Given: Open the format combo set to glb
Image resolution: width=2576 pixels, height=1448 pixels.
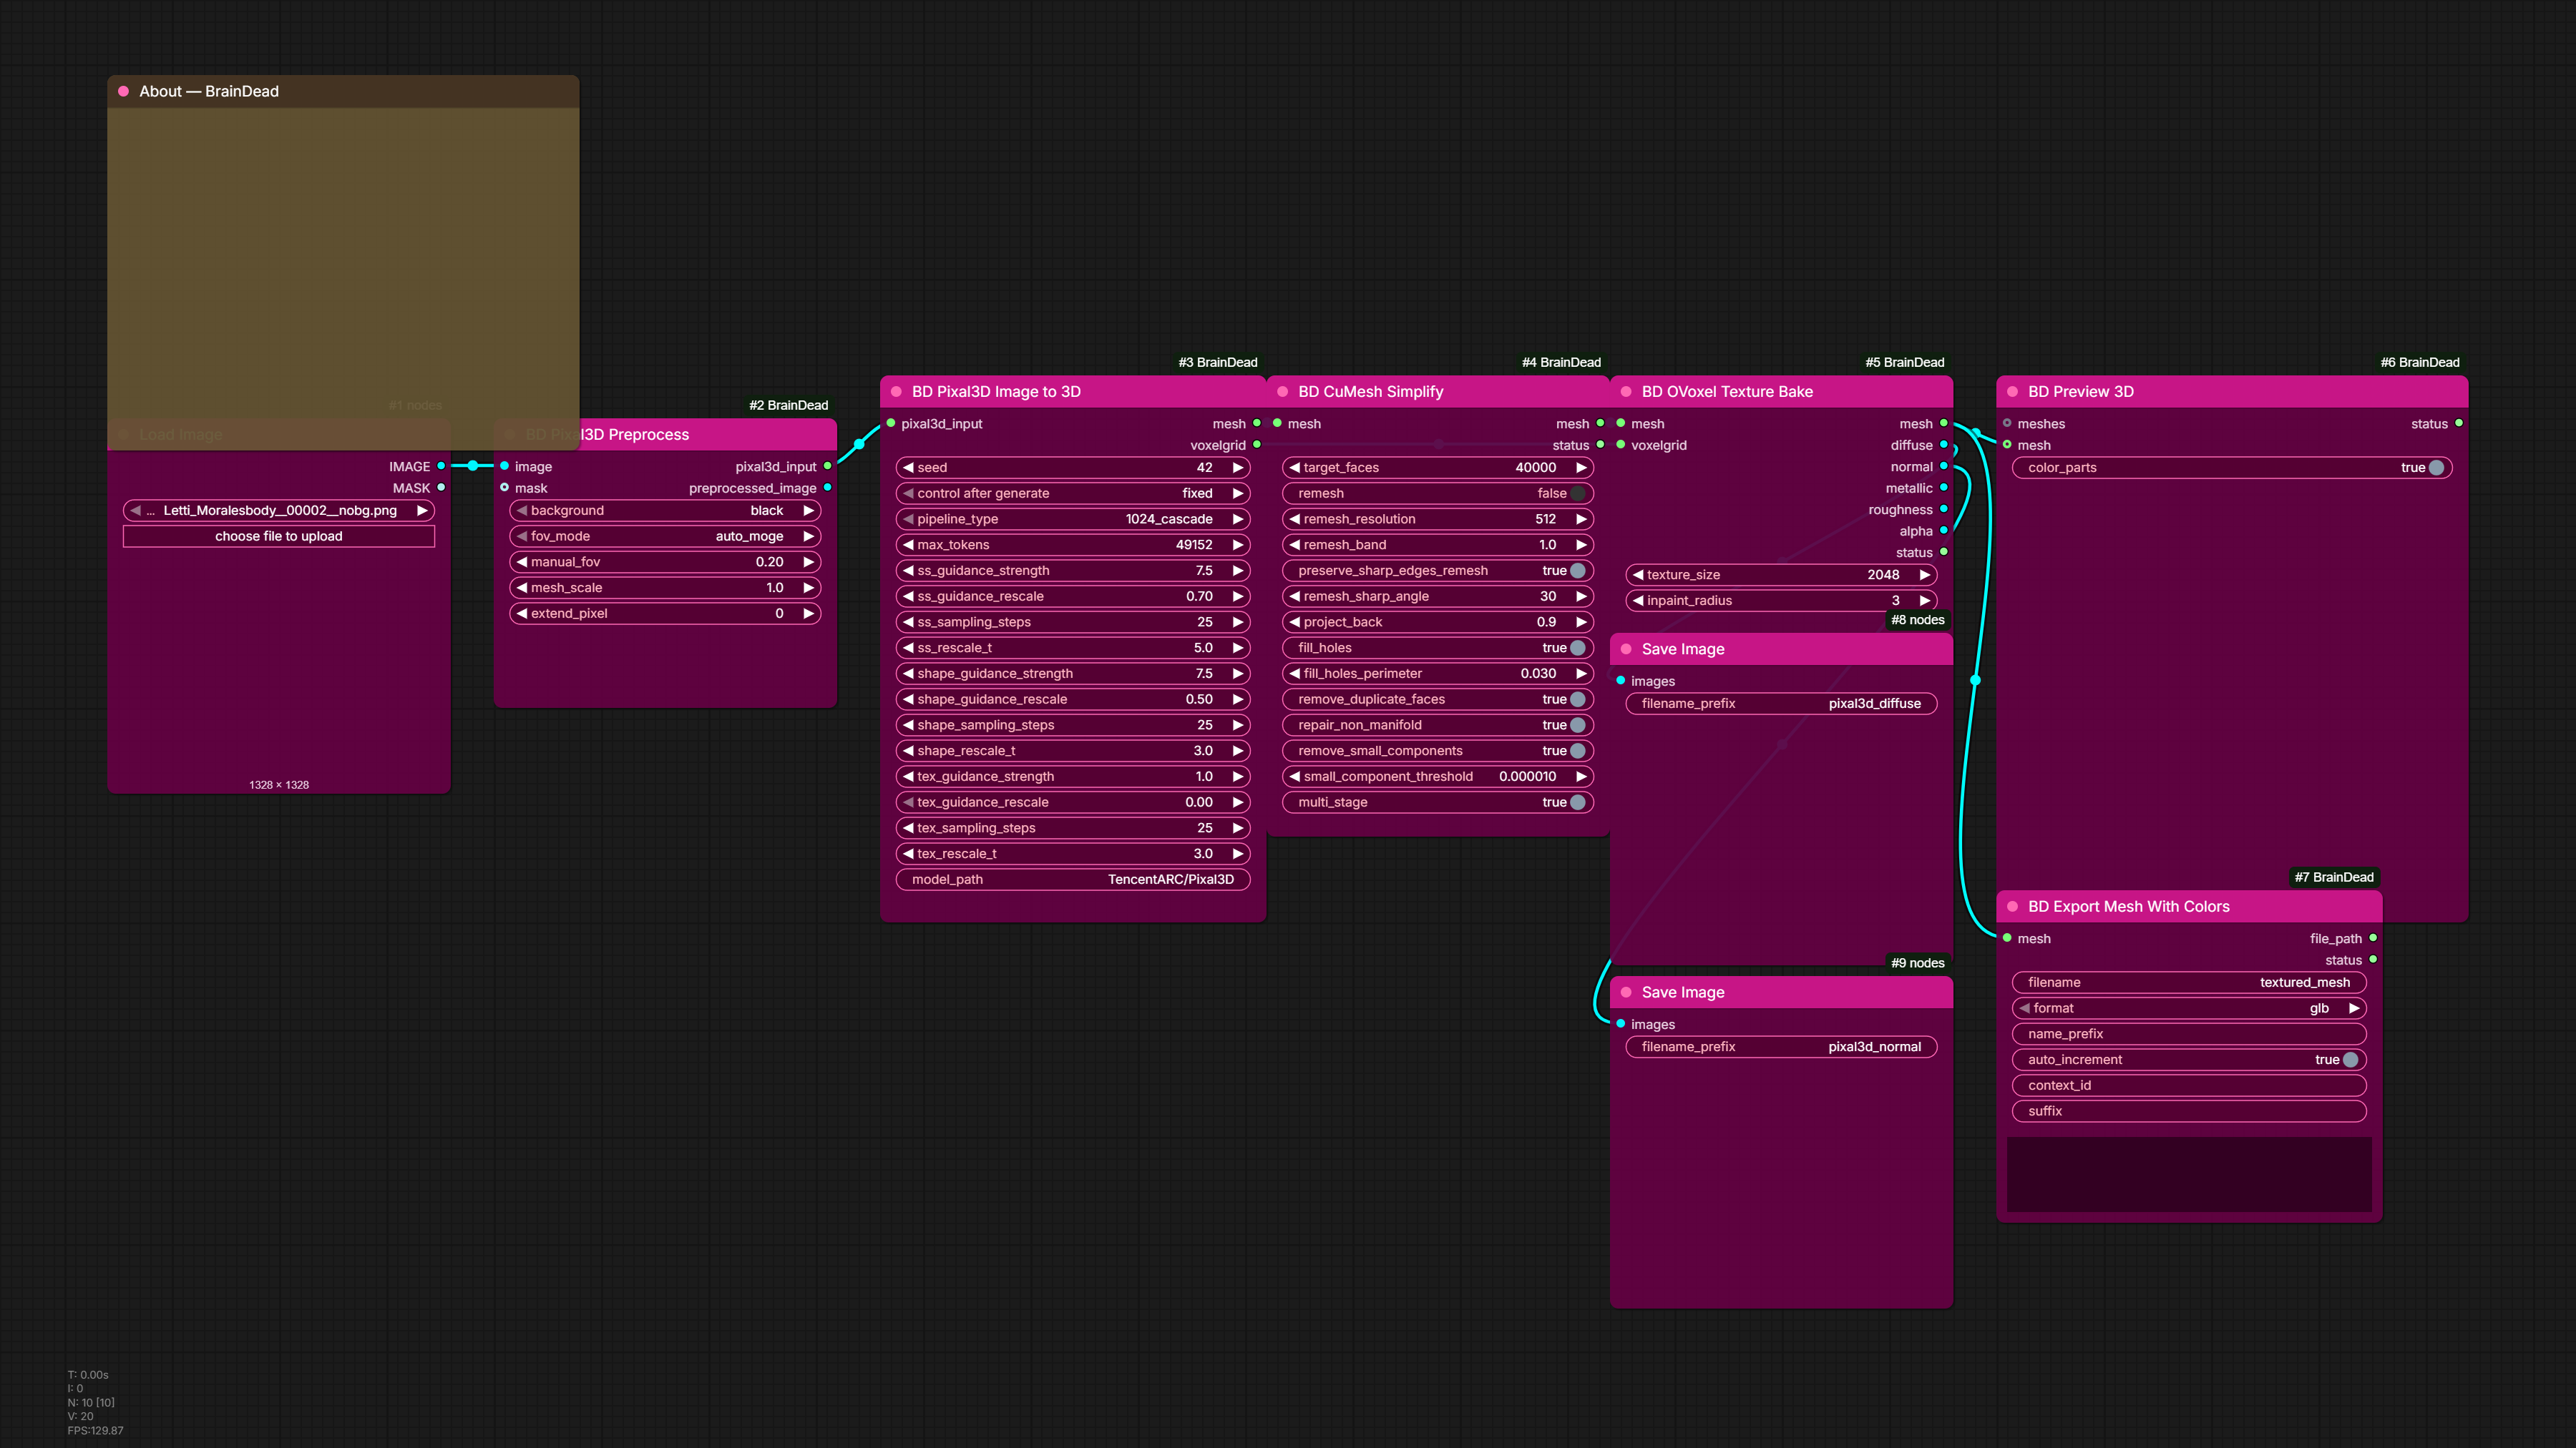Looking at the screenshot, I should [x=2189, y=1008].
